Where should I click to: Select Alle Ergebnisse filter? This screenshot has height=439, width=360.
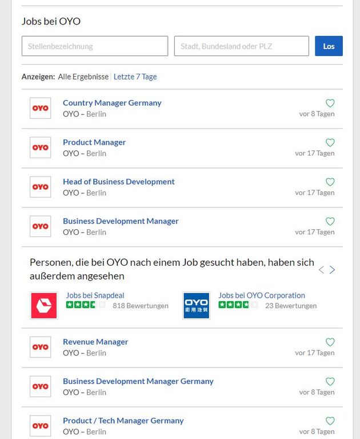[83, 77]
